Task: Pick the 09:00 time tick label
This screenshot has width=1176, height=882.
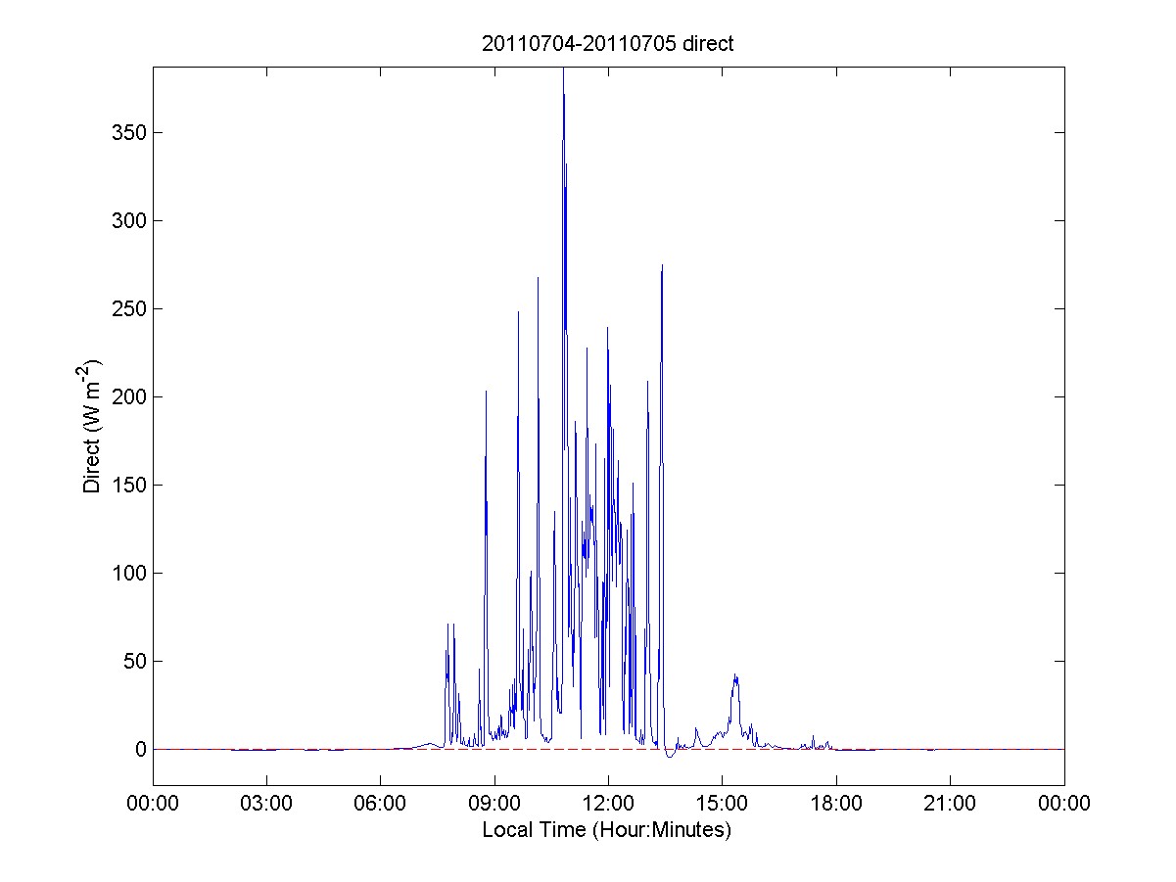Action: point(494,805)
